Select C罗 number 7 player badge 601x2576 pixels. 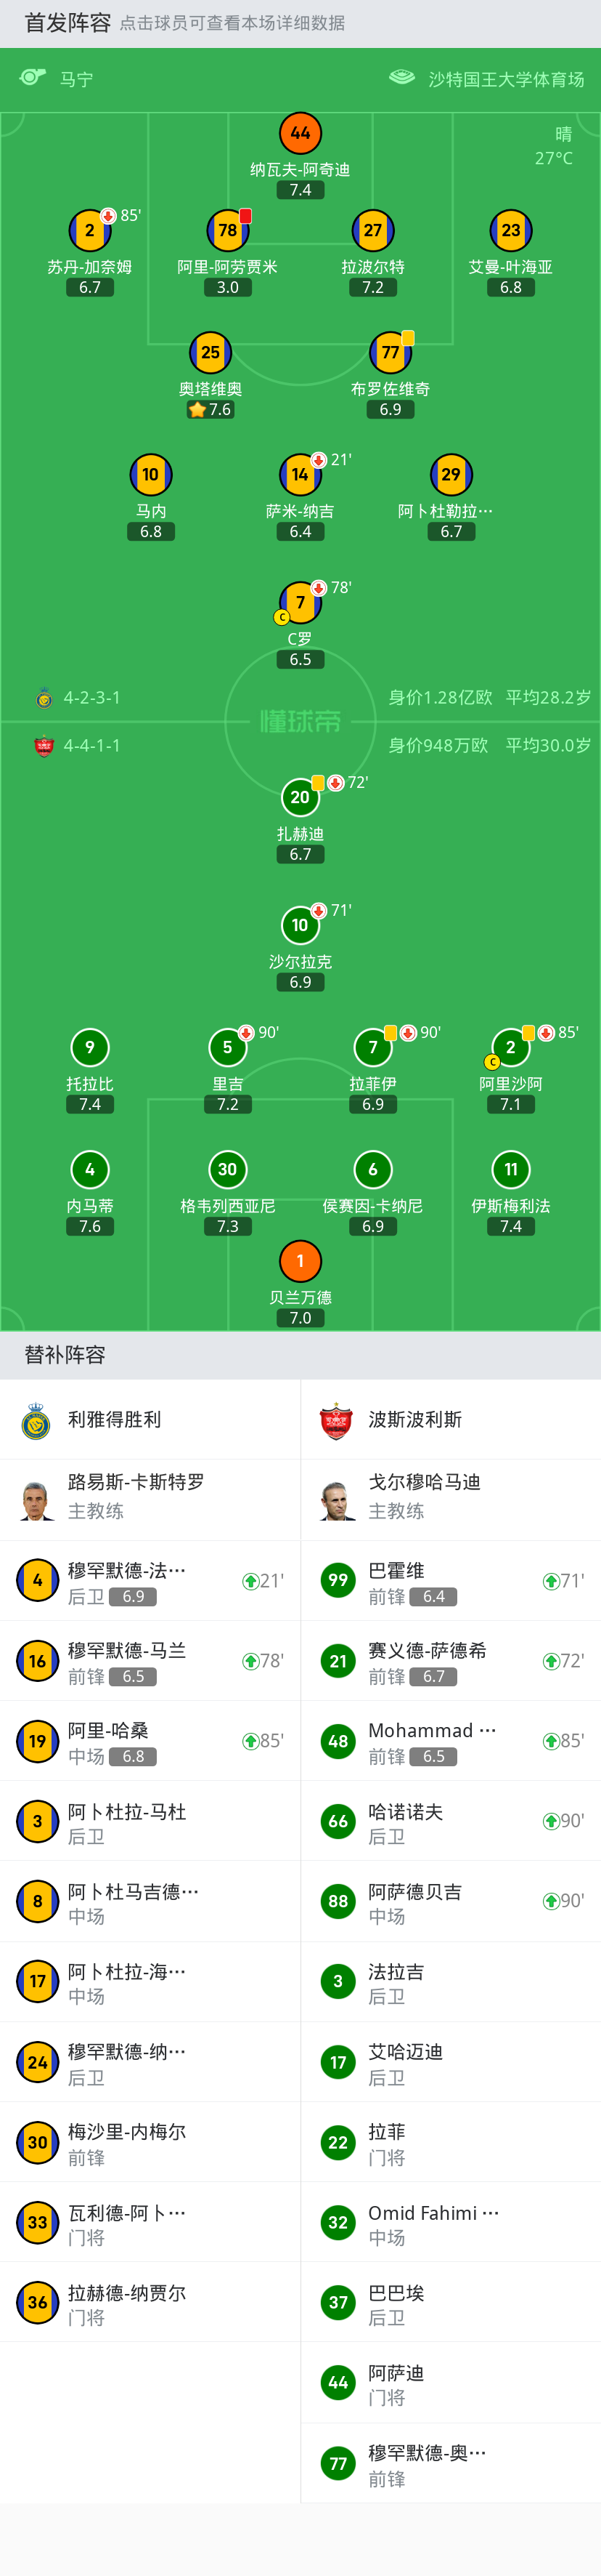(x=300, y=602)
